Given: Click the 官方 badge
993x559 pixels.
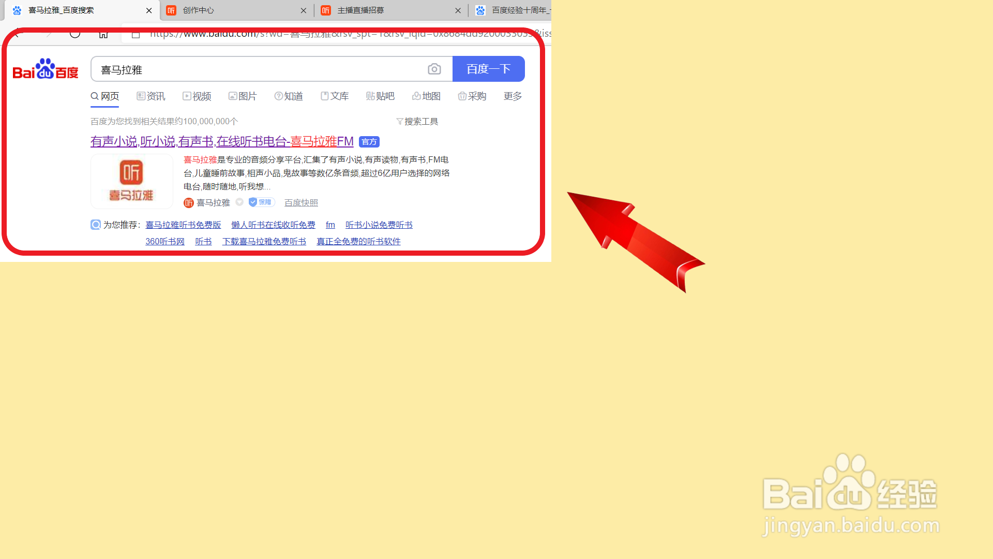Looking at the screenshot, I should [x=369, y=142].
